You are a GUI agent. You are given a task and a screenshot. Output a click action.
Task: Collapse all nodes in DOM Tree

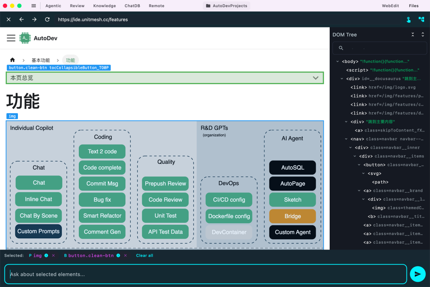413,35
